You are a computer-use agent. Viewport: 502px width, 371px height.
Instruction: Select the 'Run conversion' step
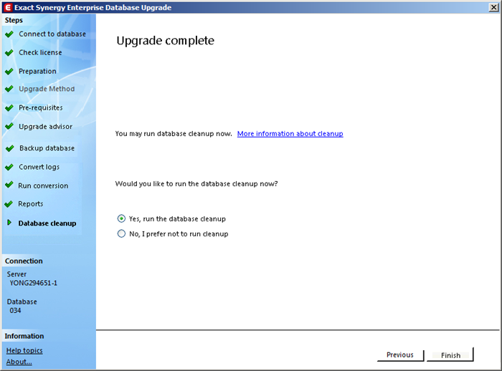[43, 185]
